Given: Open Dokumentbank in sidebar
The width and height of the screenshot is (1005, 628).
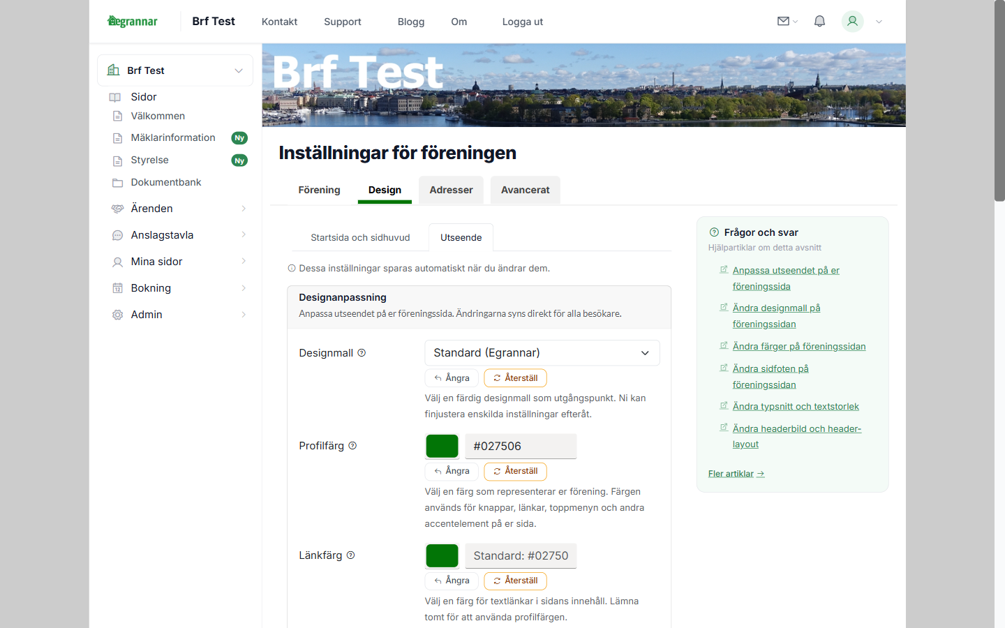Looking at the screenshot, I should pos(166,183).
